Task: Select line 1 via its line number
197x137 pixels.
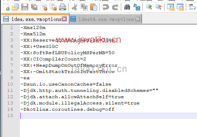Action: [12, 28]
